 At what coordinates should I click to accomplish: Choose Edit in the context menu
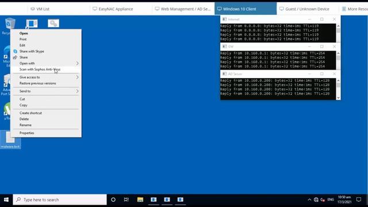click(46, 45)
